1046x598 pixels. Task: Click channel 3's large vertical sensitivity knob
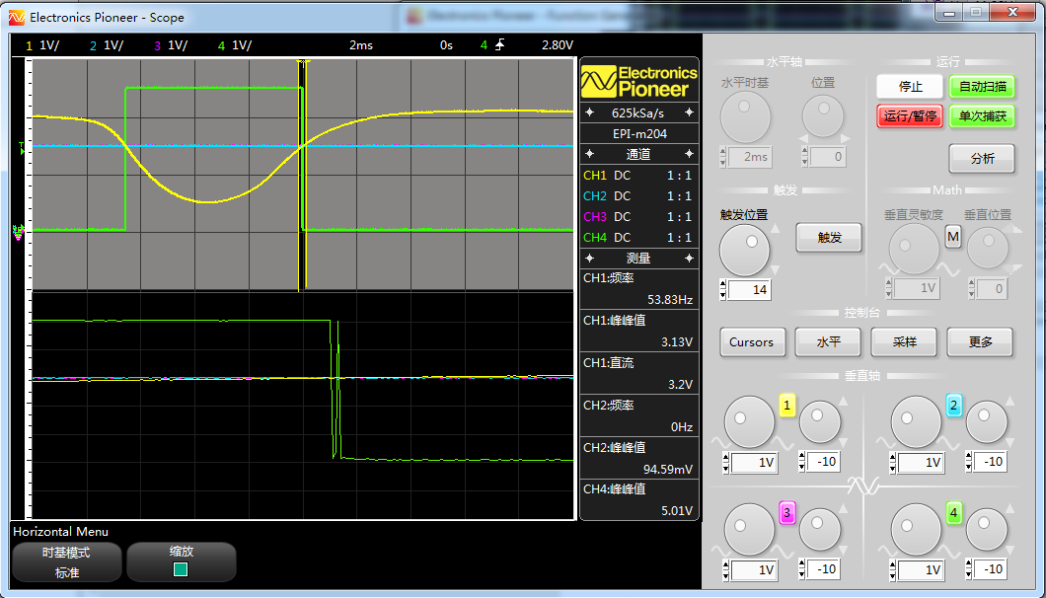coord(749,529)
